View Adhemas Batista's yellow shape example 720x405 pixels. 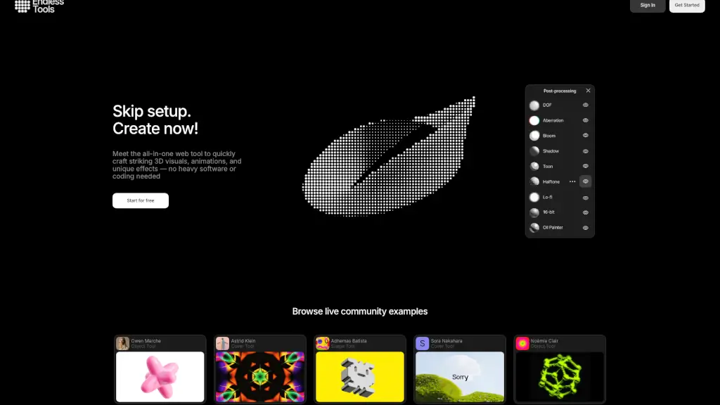click(x=359, y=376)
